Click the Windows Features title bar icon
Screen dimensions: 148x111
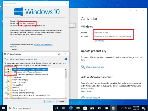coord(5,54)
